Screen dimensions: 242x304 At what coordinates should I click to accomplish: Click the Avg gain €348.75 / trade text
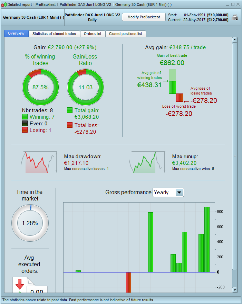coord(175,47)
